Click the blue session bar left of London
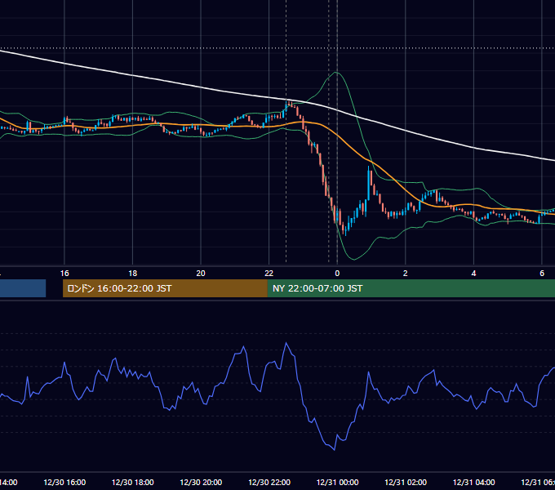555x490 pixels. click(23, 288)
